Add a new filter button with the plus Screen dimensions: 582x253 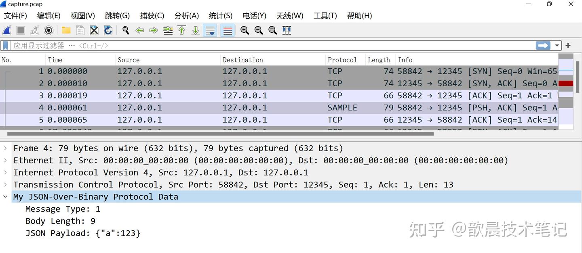click(x=567, y=45)
